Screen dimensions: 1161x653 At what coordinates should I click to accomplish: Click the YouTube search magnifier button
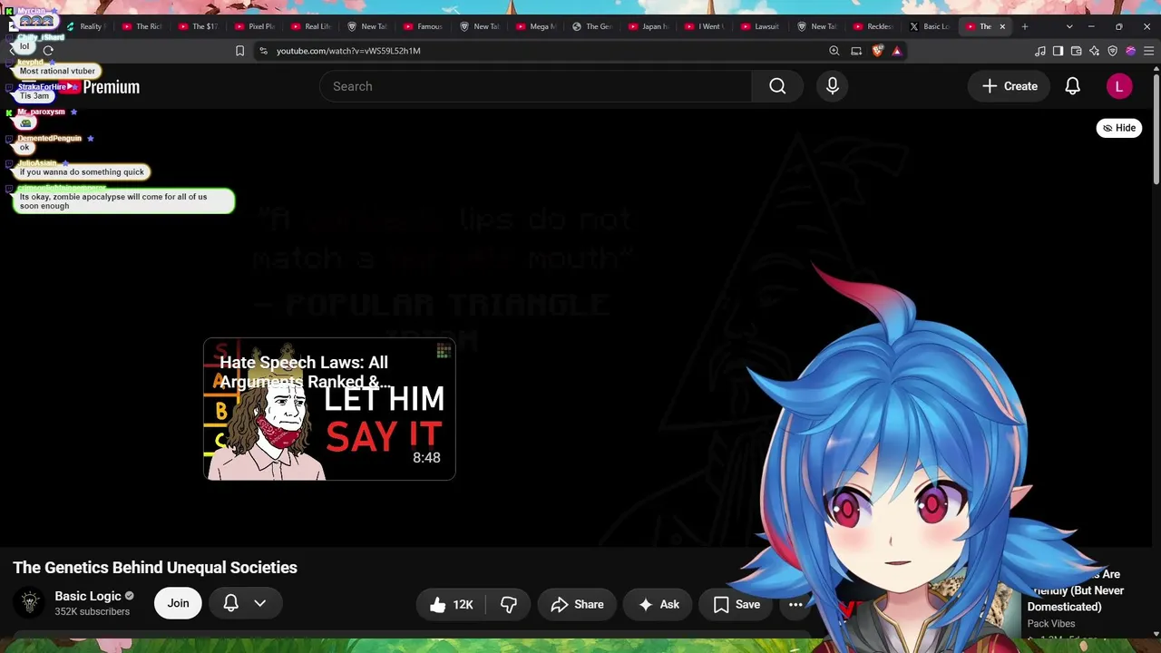point(777,86)
